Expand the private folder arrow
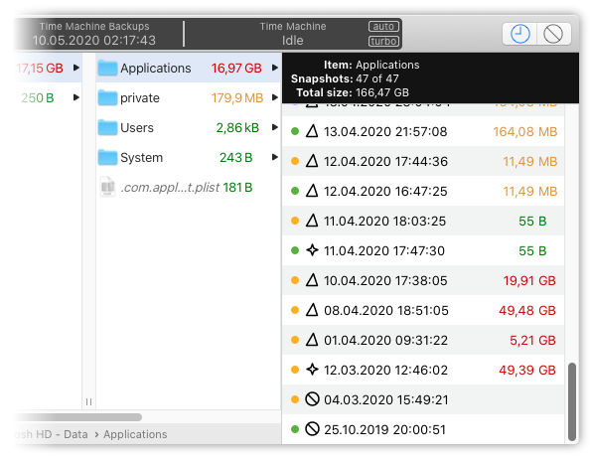This screenshot has width=592, height=459. click(x=275, y=97)
